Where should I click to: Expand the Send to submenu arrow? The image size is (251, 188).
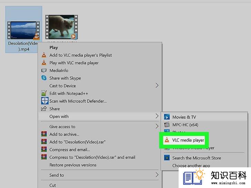(157, 175)
